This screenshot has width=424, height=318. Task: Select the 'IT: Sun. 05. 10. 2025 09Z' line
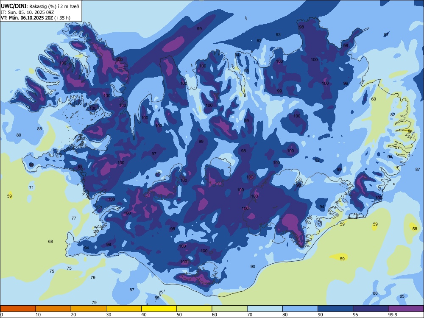(27, 12)
